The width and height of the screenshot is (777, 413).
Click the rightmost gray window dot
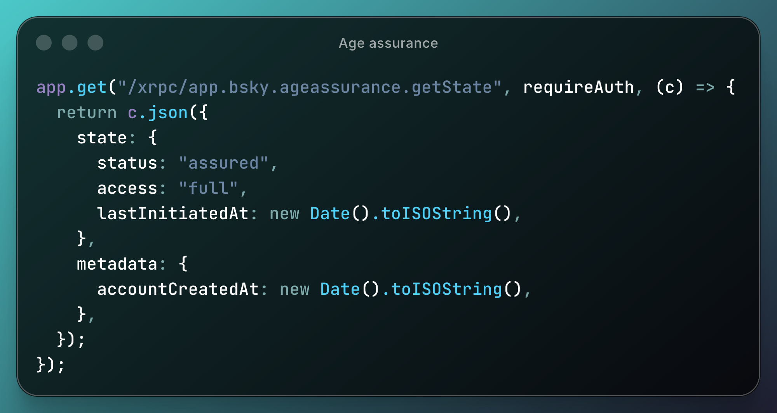pos(96,43)
